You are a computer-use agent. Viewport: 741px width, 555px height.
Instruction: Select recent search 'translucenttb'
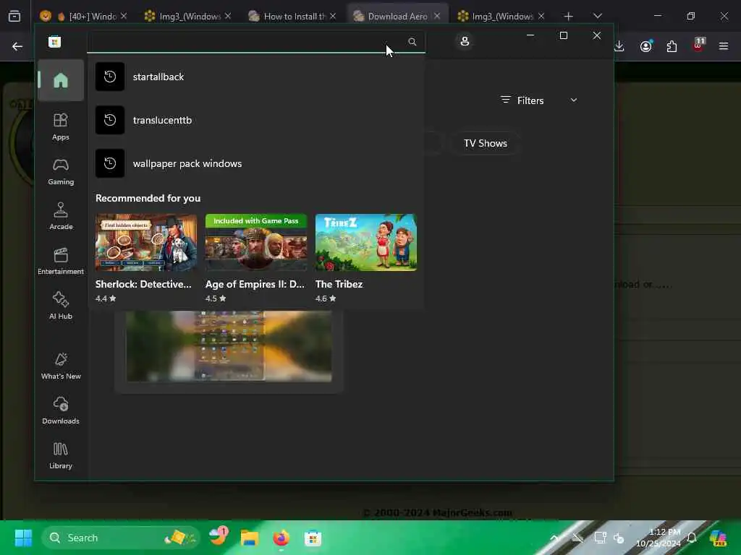[x=256, y=121]
